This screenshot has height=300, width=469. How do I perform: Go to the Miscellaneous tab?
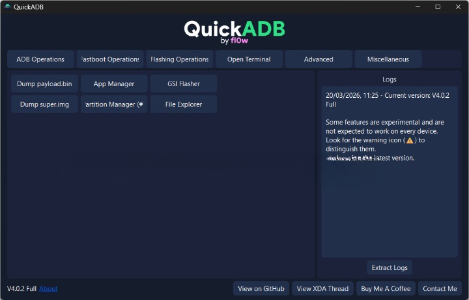click(x=388, y=59)
